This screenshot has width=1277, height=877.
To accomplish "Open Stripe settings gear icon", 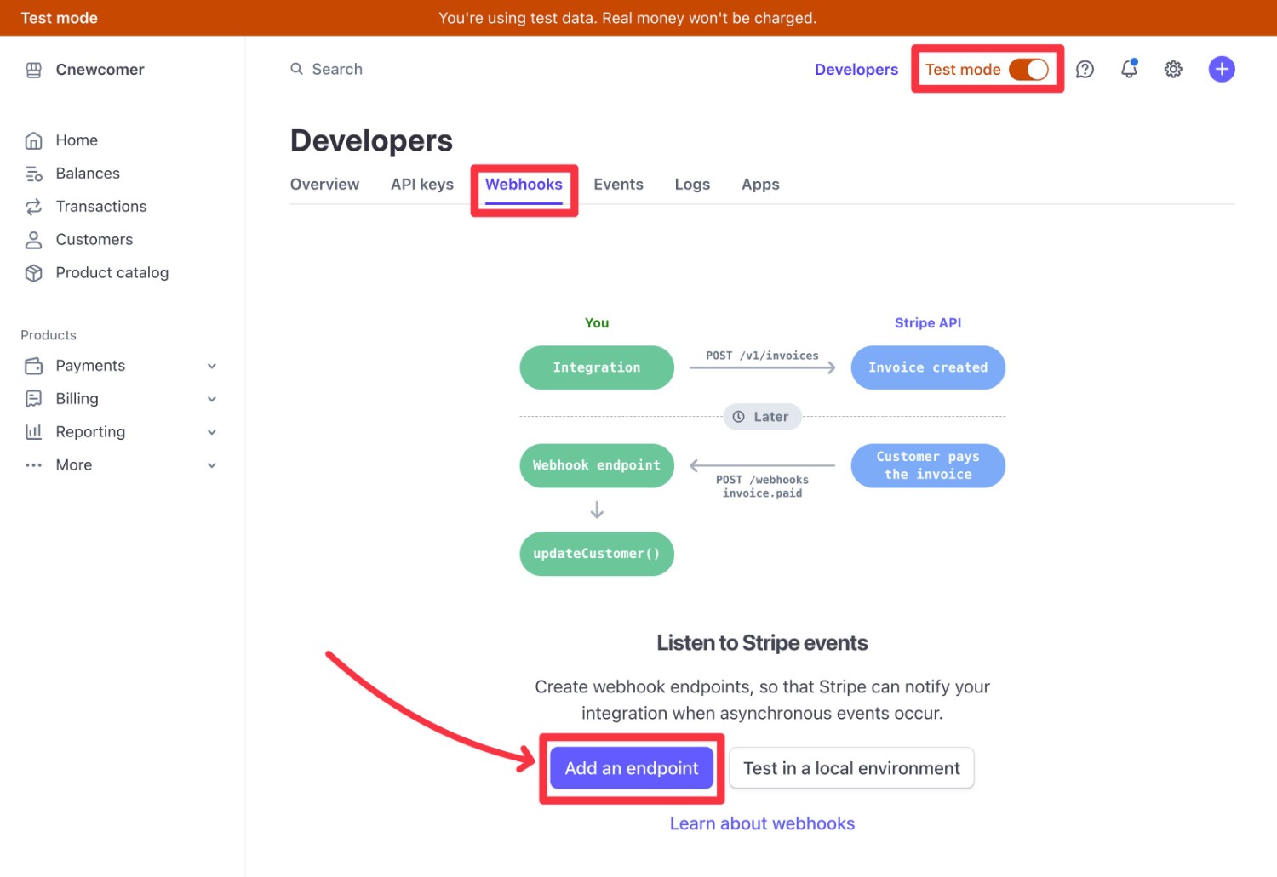I will (x=1173, y=69).
